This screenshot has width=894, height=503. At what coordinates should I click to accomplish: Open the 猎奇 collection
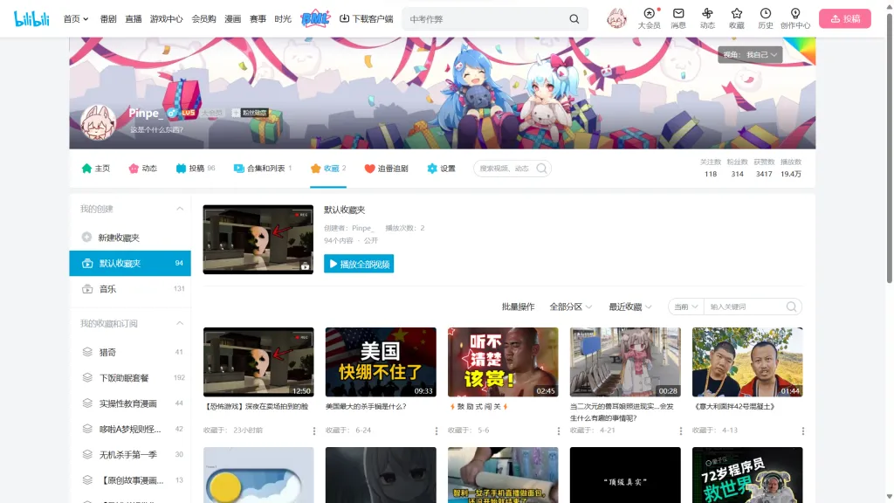(x=130, y=352)
